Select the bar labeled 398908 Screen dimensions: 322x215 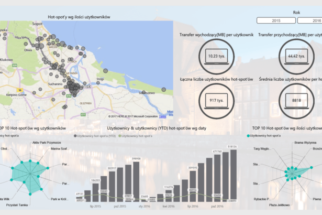(136, 181)
